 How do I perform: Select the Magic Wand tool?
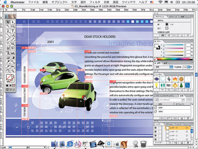click(x=8, y=26)
